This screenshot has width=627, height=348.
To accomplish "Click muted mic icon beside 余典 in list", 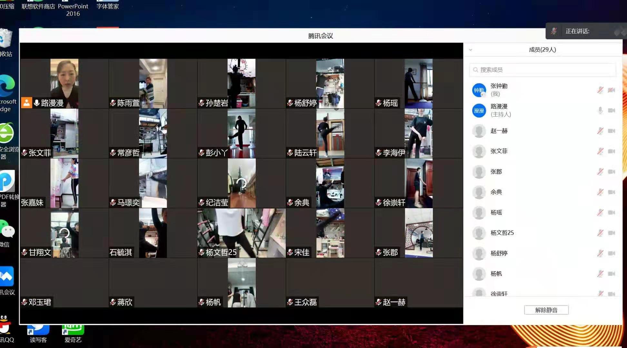I will [x=600, y=192].
